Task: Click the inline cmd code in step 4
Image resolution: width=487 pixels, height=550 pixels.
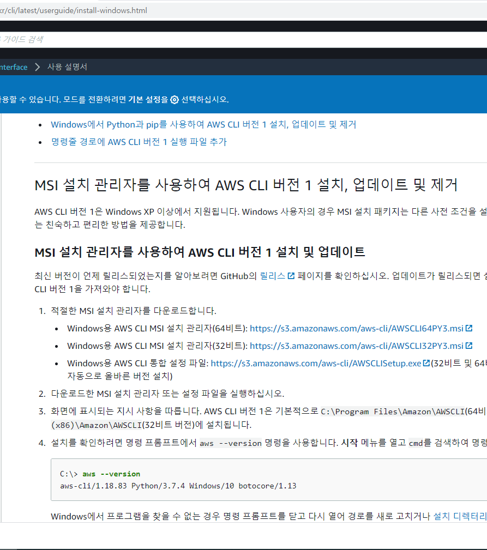Action: click(x=416, y=443)
